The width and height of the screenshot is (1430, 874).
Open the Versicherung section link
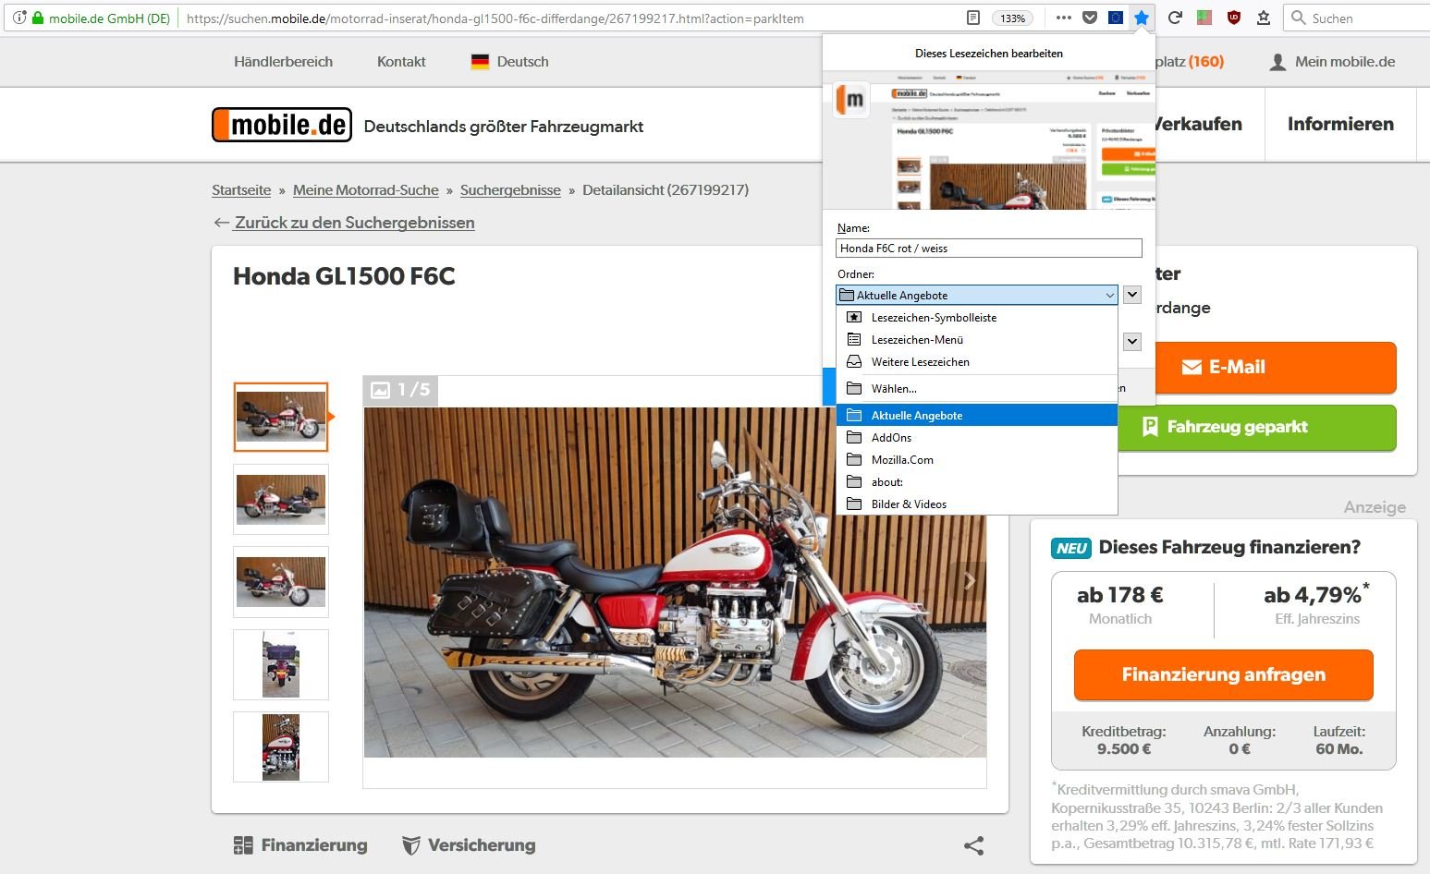click(x=469, y=845)
